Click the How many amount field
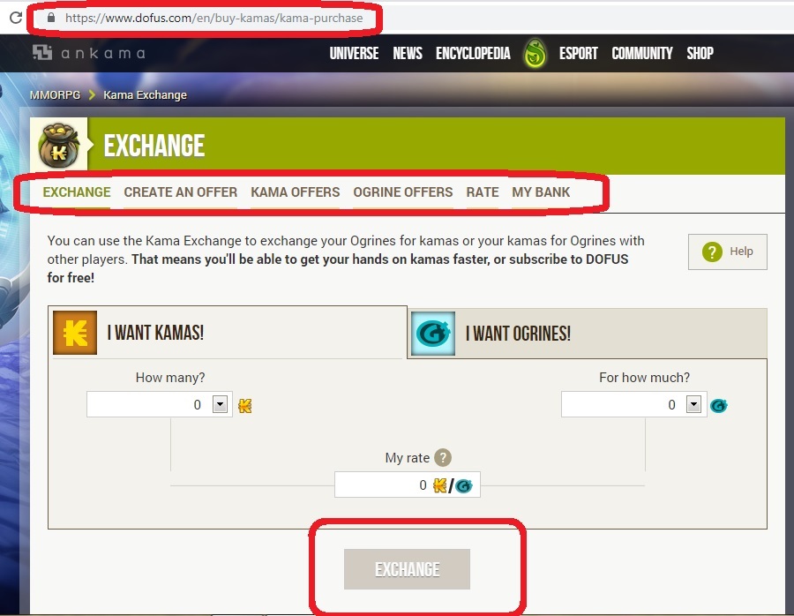 point(159,404)
